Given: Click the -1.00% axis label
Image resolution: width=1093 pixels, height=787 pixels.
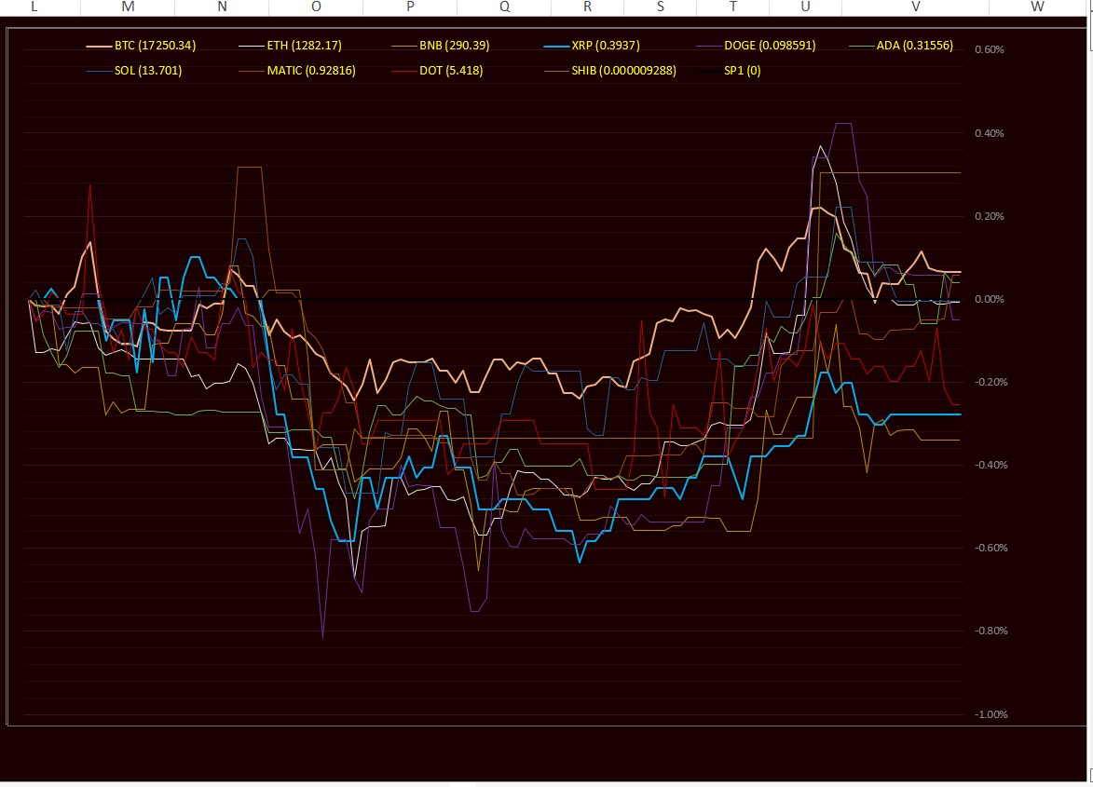Looking at the screenshot, I should click(x=990, y=713).
